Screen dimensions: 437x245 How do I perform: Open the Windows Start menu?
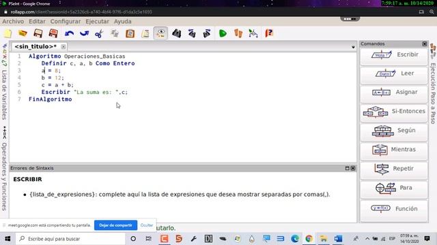pyautogui.click(x=8, y=239)
